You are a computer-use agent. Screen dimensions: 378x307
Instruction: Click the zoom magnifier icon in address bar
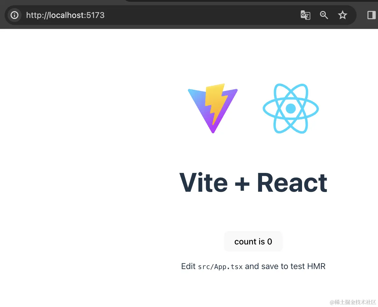point(324,15)
